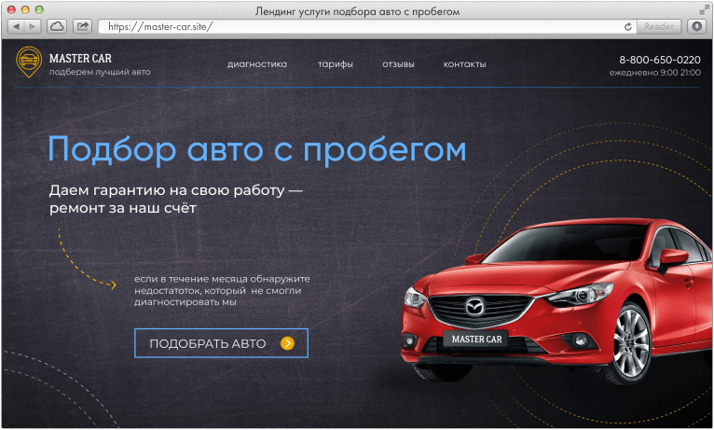Screen dimensions: 714x430
Task: Click the ПОДОБРАТЬ АВТО button
Action: (x=221, y=343)
